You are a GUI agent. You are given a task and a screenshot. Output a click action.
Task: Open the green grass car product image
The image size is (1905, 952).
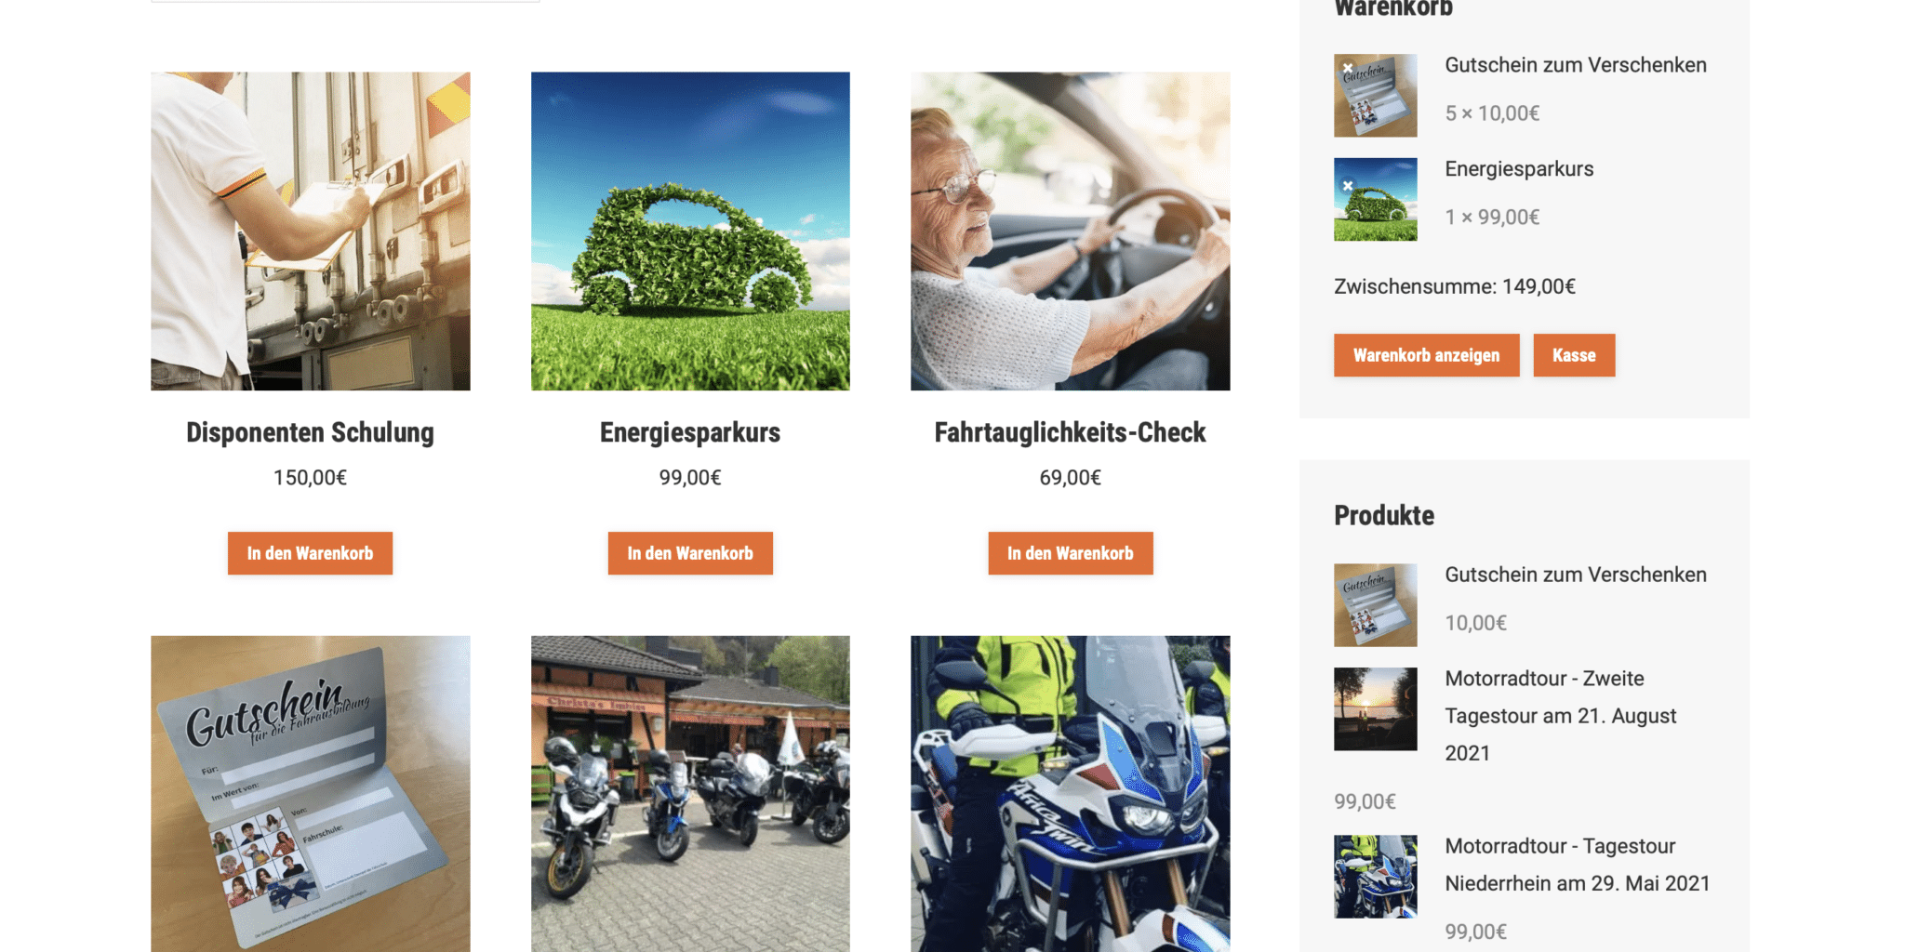690,231
